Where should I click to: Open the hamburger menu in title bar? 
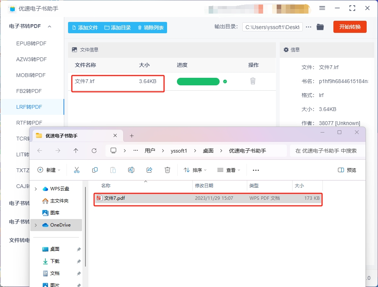pyautogui.click(x=322, y=8)
